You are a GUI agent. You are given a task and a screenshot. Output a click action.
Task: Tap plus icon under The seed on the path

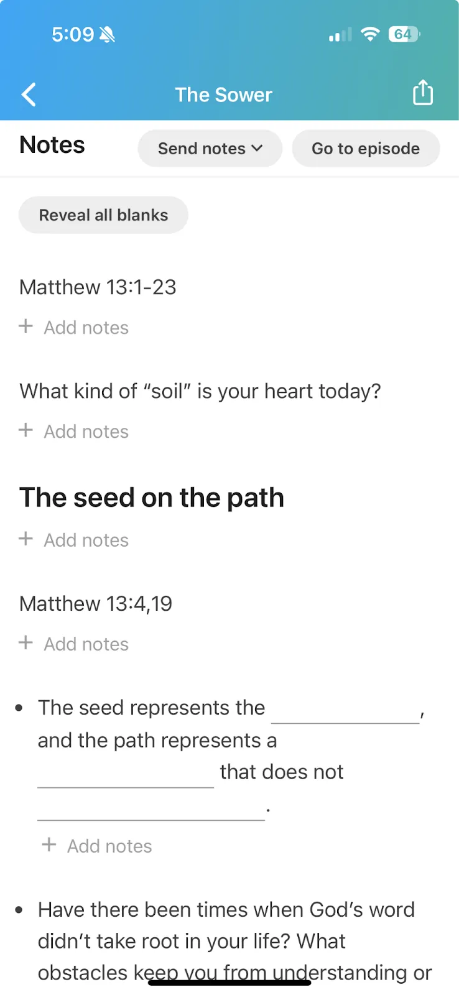[x=26, y=539]
